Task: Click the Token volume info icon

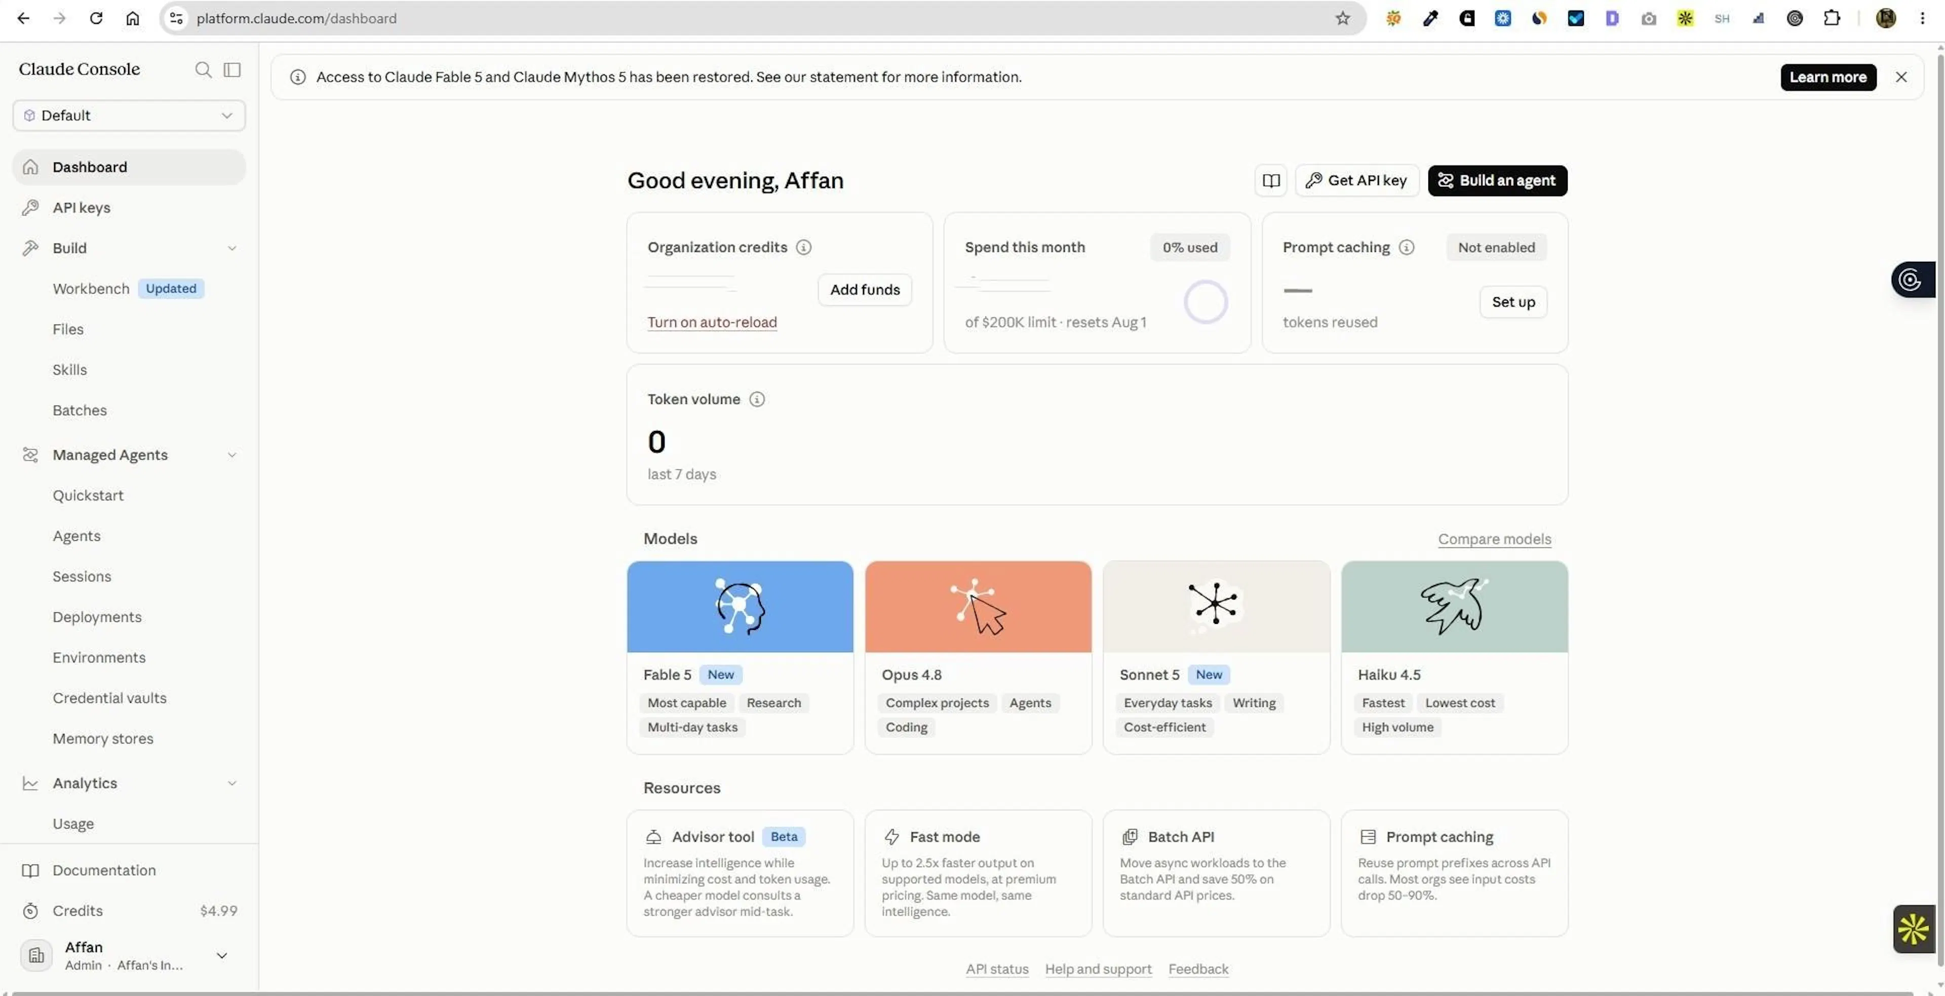Action: click(757, 399)
